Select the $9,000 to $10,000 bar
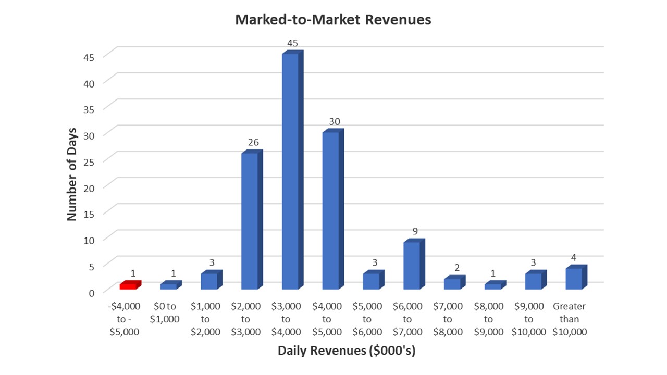 pyautogui.click(x=533, y=281)
